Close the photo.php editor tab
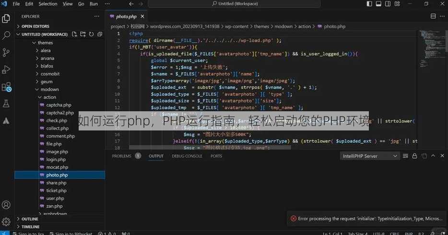448x235 pixels. click(142, 17)
